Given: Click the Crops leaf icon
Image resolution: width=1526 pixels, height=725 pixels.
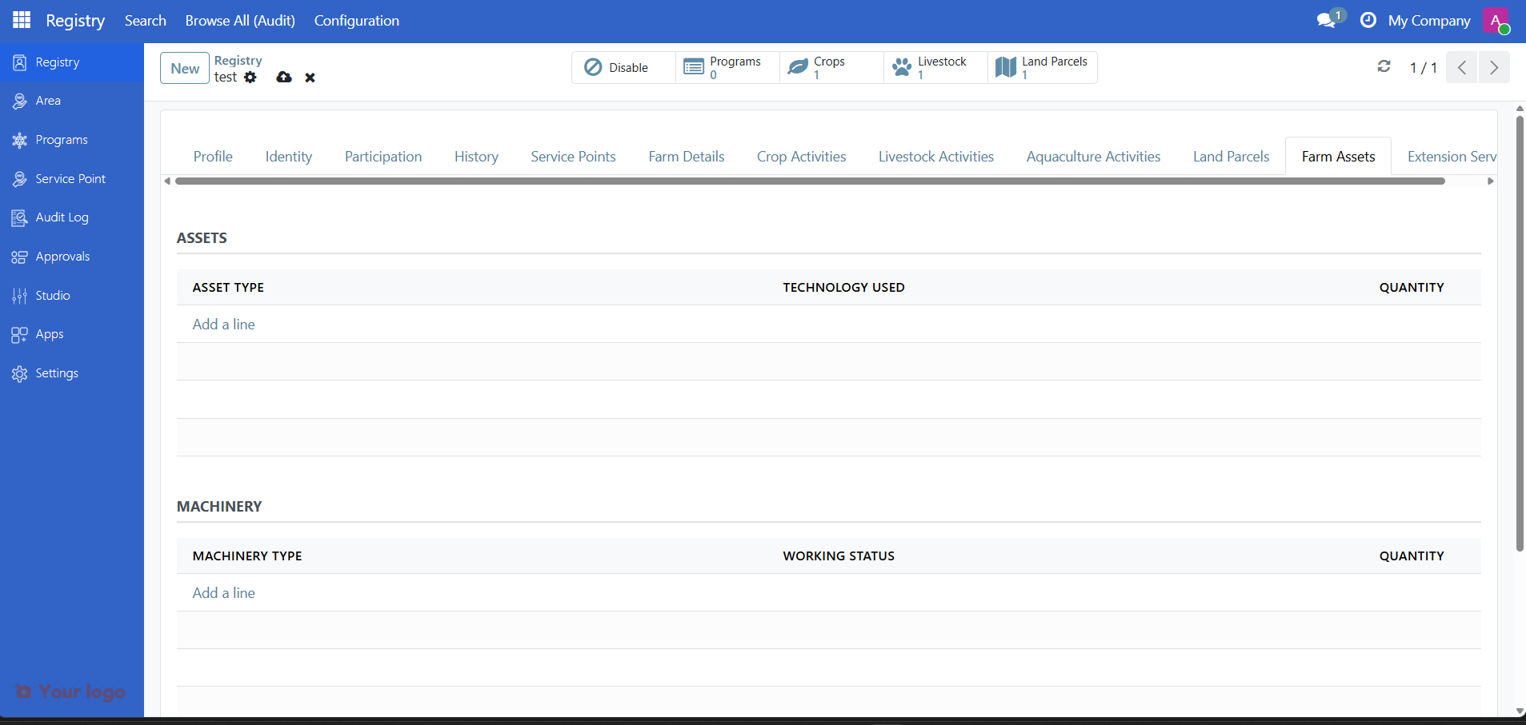Looking at the screenshot, I should 798,67.
